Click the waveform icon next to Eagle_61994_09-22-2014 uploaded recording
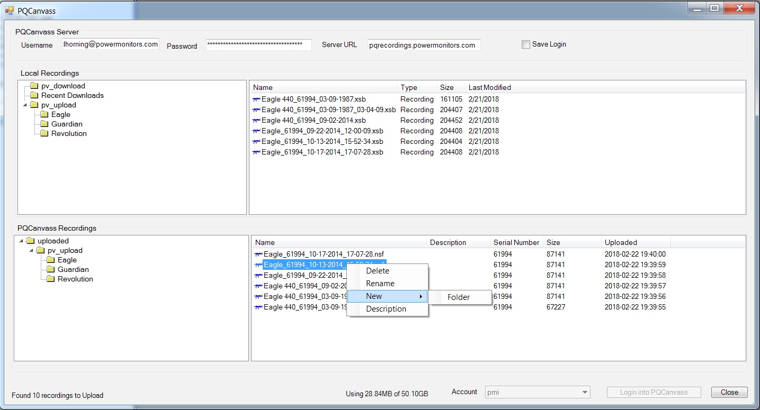 point(259,275)
